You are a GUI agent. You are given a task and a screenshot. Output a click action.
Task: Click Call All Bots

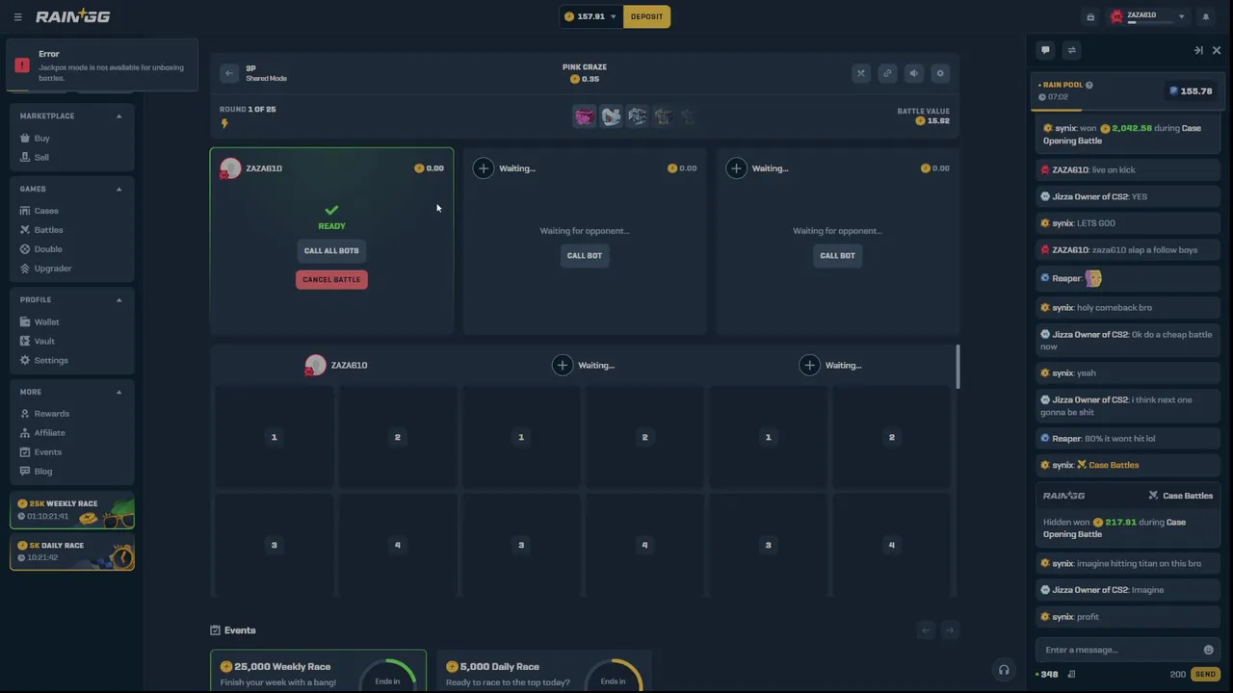pyautogui.click(x=331, y=250)
